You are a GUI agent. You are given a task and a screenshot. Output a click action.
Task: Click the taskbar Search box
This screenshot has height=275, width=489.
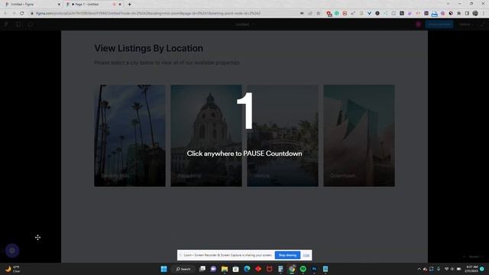point(183,269)
